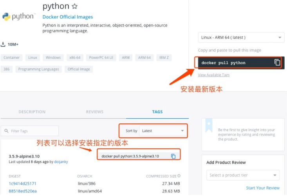Switch to the DESCRIPTION tab
The height and width of the screenshot is (196, 287).
click(32, 112)
